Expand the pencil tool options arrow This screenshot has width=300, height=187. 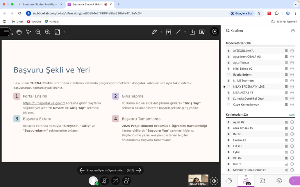click(x=161, y=32)
